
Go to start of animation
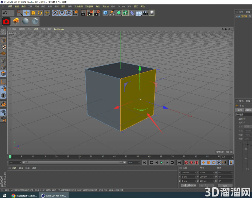[144, 163]
